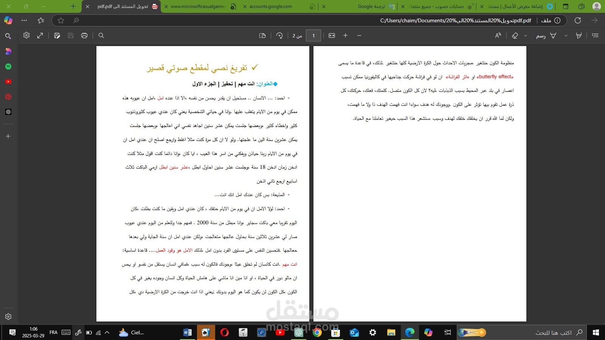Add a new app to Edge sidebar
This screenshot has height=340, width=605.
(x=8, y=136)
